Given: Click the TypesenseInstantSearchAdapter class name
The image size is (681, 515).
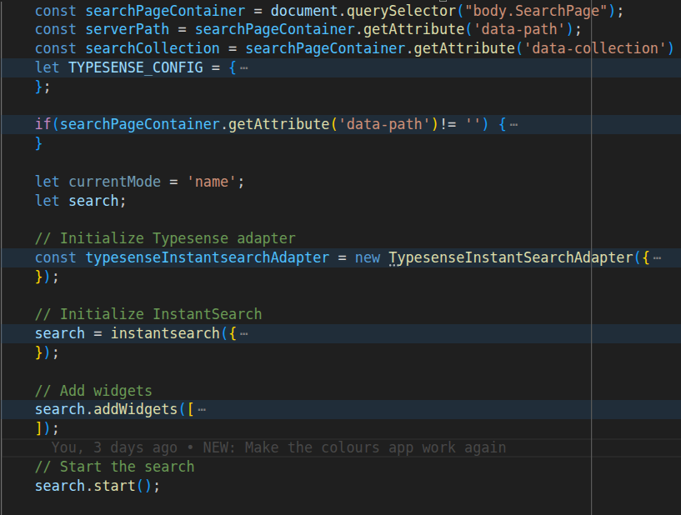Looking at the screenshot, I should click(x=510, y=257).
